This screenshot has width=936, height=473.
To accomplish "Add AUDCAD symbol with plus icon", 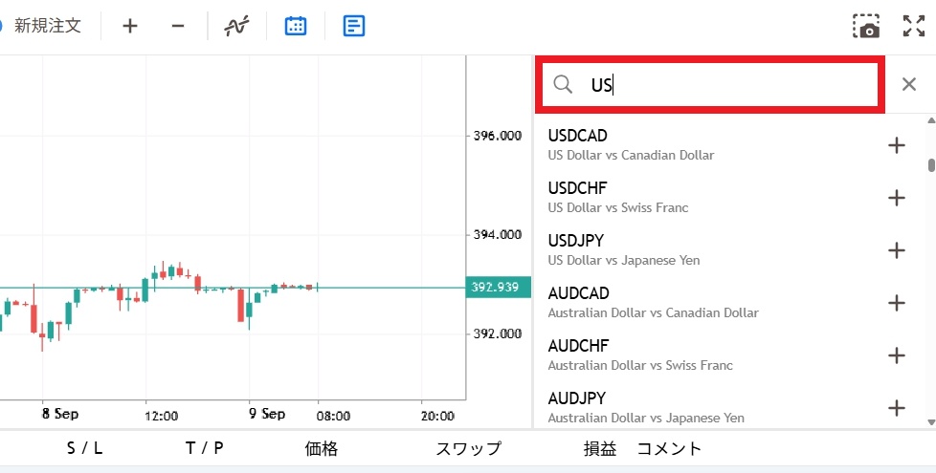I will (897, 303).
